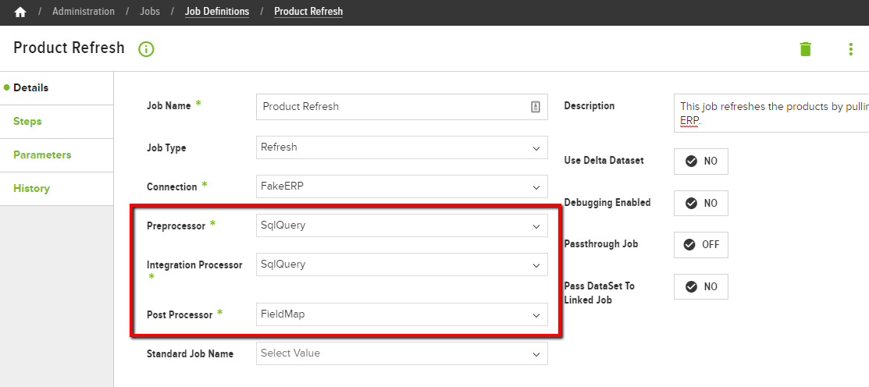Open the Preprocessor SqlQuery dropdown
Viewport: 869px width, 387px height.
[402, 225]
